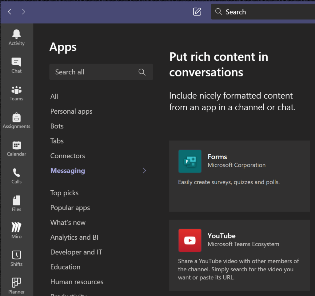Click the top Search bar

click(263, 12)
